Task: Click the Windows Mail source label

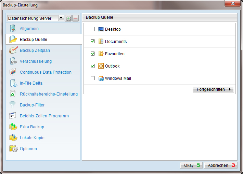Action: (118, 78)
